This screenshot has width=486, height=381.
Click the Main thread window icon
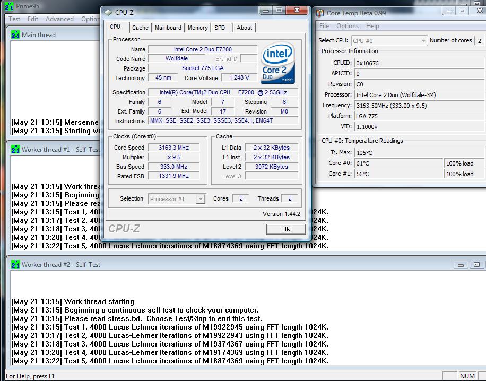click(15, 34)
